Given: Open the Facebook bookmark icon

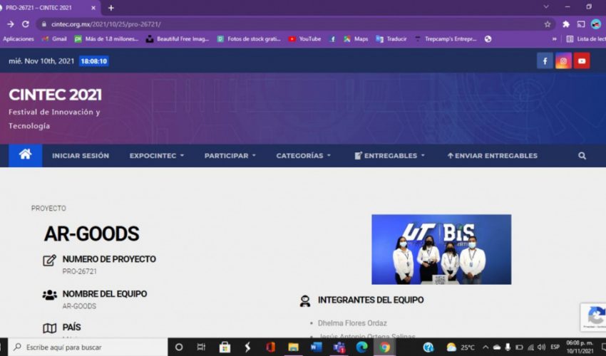Looking at the screenshot, I should 332,39.
